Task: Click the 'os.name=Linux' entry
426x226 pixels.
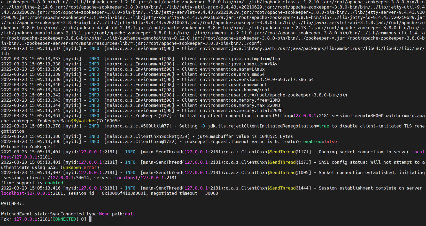Action: (x=248, y=69)
